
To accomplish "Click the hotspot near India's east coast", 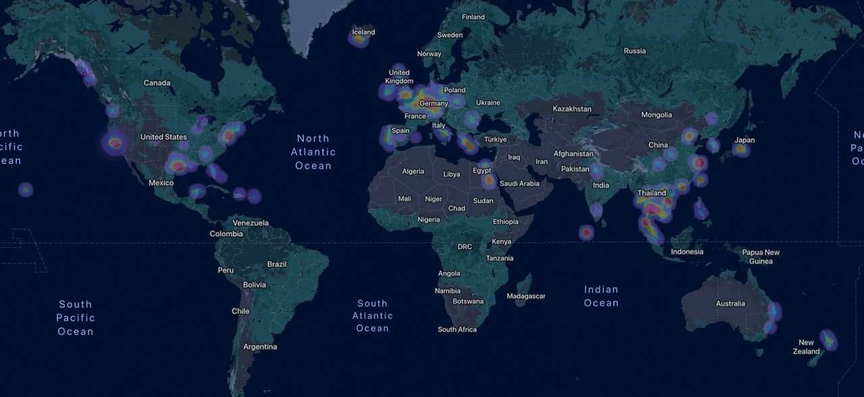I will coord(597,209).
